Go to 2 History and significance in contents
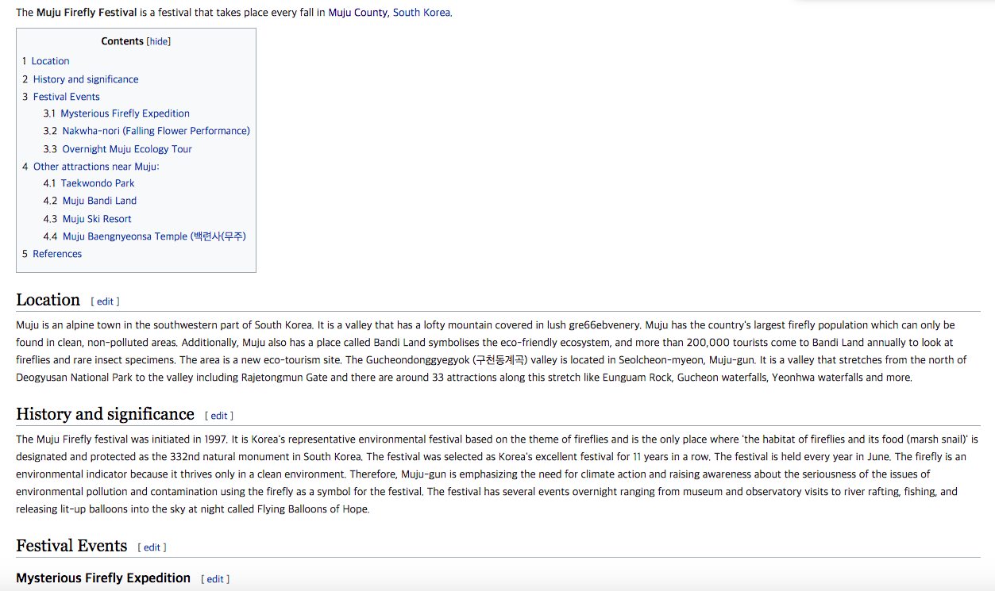 pyautogui.click(x=80, y=79)
